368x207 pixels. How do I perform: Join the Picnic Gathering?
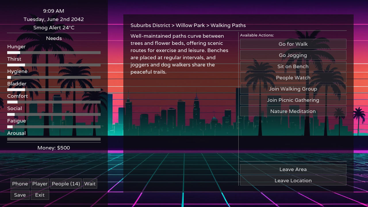coord(293,100)
